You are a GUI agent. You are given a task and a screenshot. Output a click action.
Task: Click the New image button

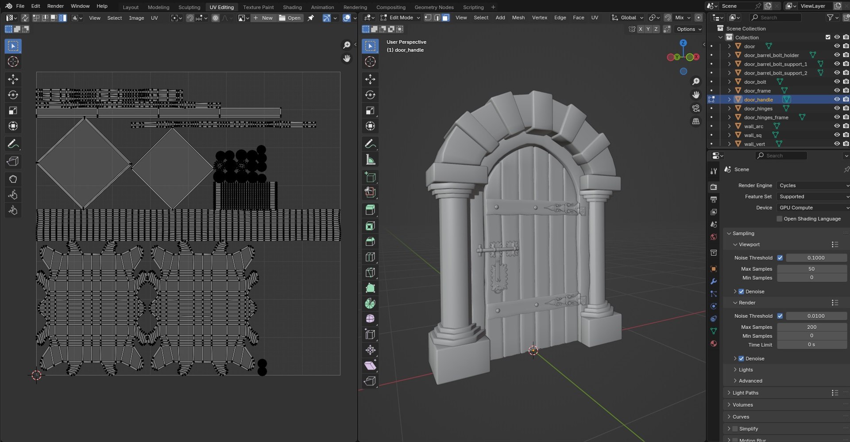coord(263,18)
